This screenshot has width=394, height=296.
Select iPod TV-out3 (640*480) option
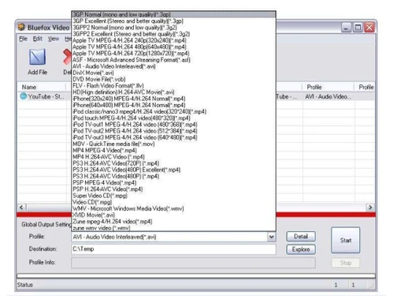coord(173,137)
